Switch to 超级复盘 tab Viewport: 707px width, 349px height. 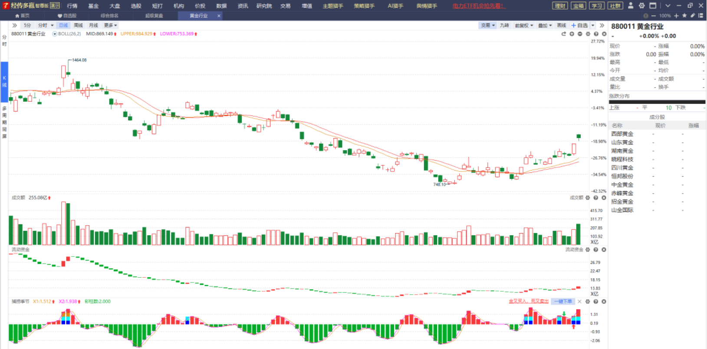tap(154, 16)
